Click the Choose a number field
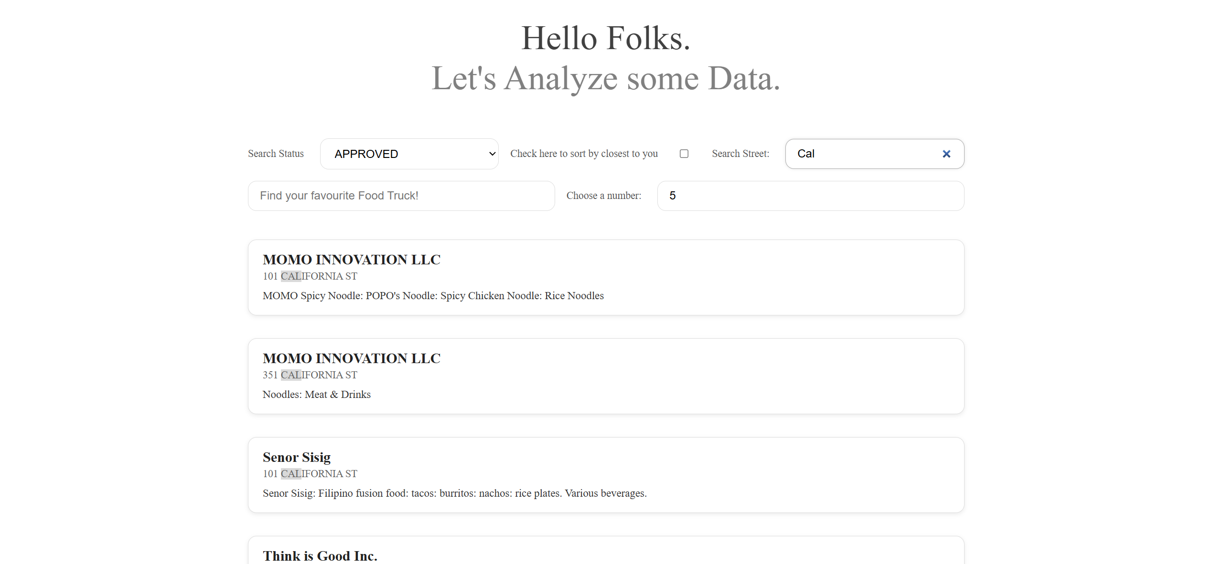1212x564 pixels. (810, 196)
